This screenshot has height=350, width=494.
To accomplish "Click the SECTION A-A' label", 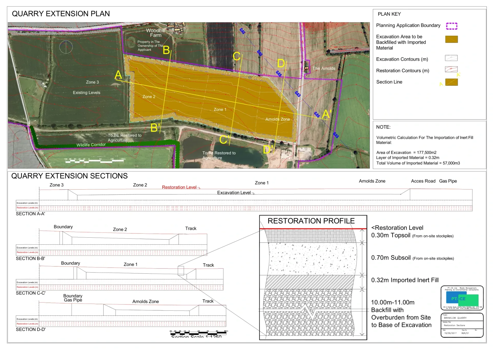I will click(x=31, y=214).
